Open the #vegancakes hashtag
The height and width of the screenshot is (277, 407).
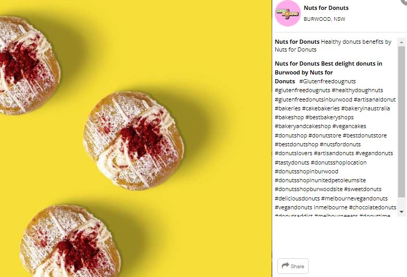click(349, 126)
